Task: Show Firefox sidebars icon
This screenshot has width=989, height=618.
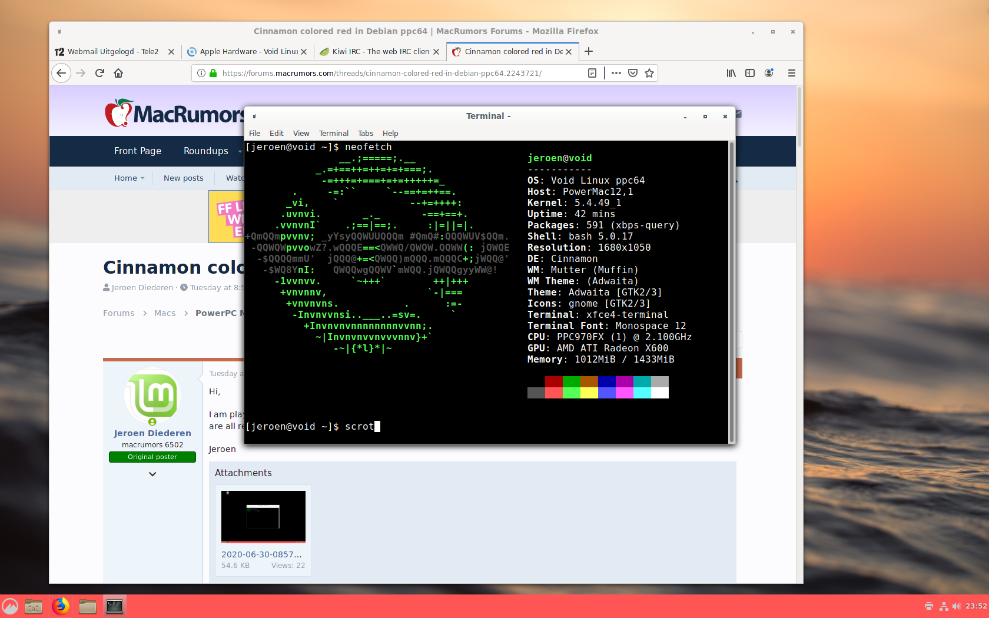Action: pos(750,73)
